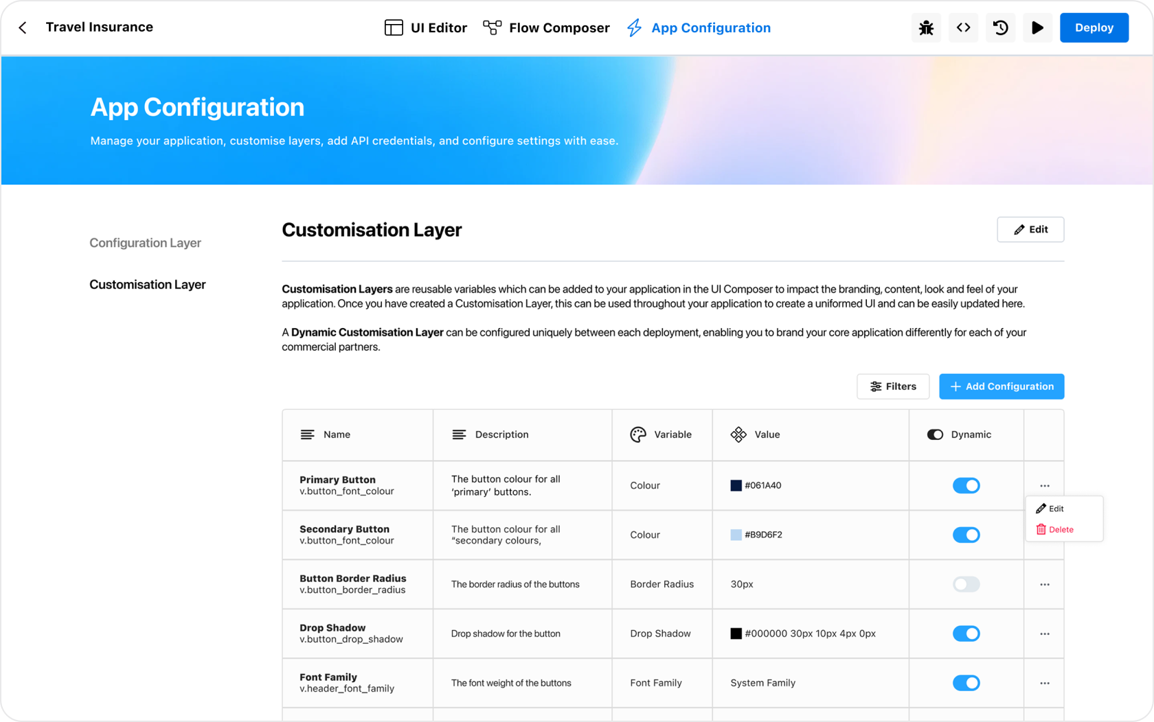Click the Variable palette column icon
The width and height of the screenshot is (1154, 722).
pyautogui.click(x=637, y=434)
